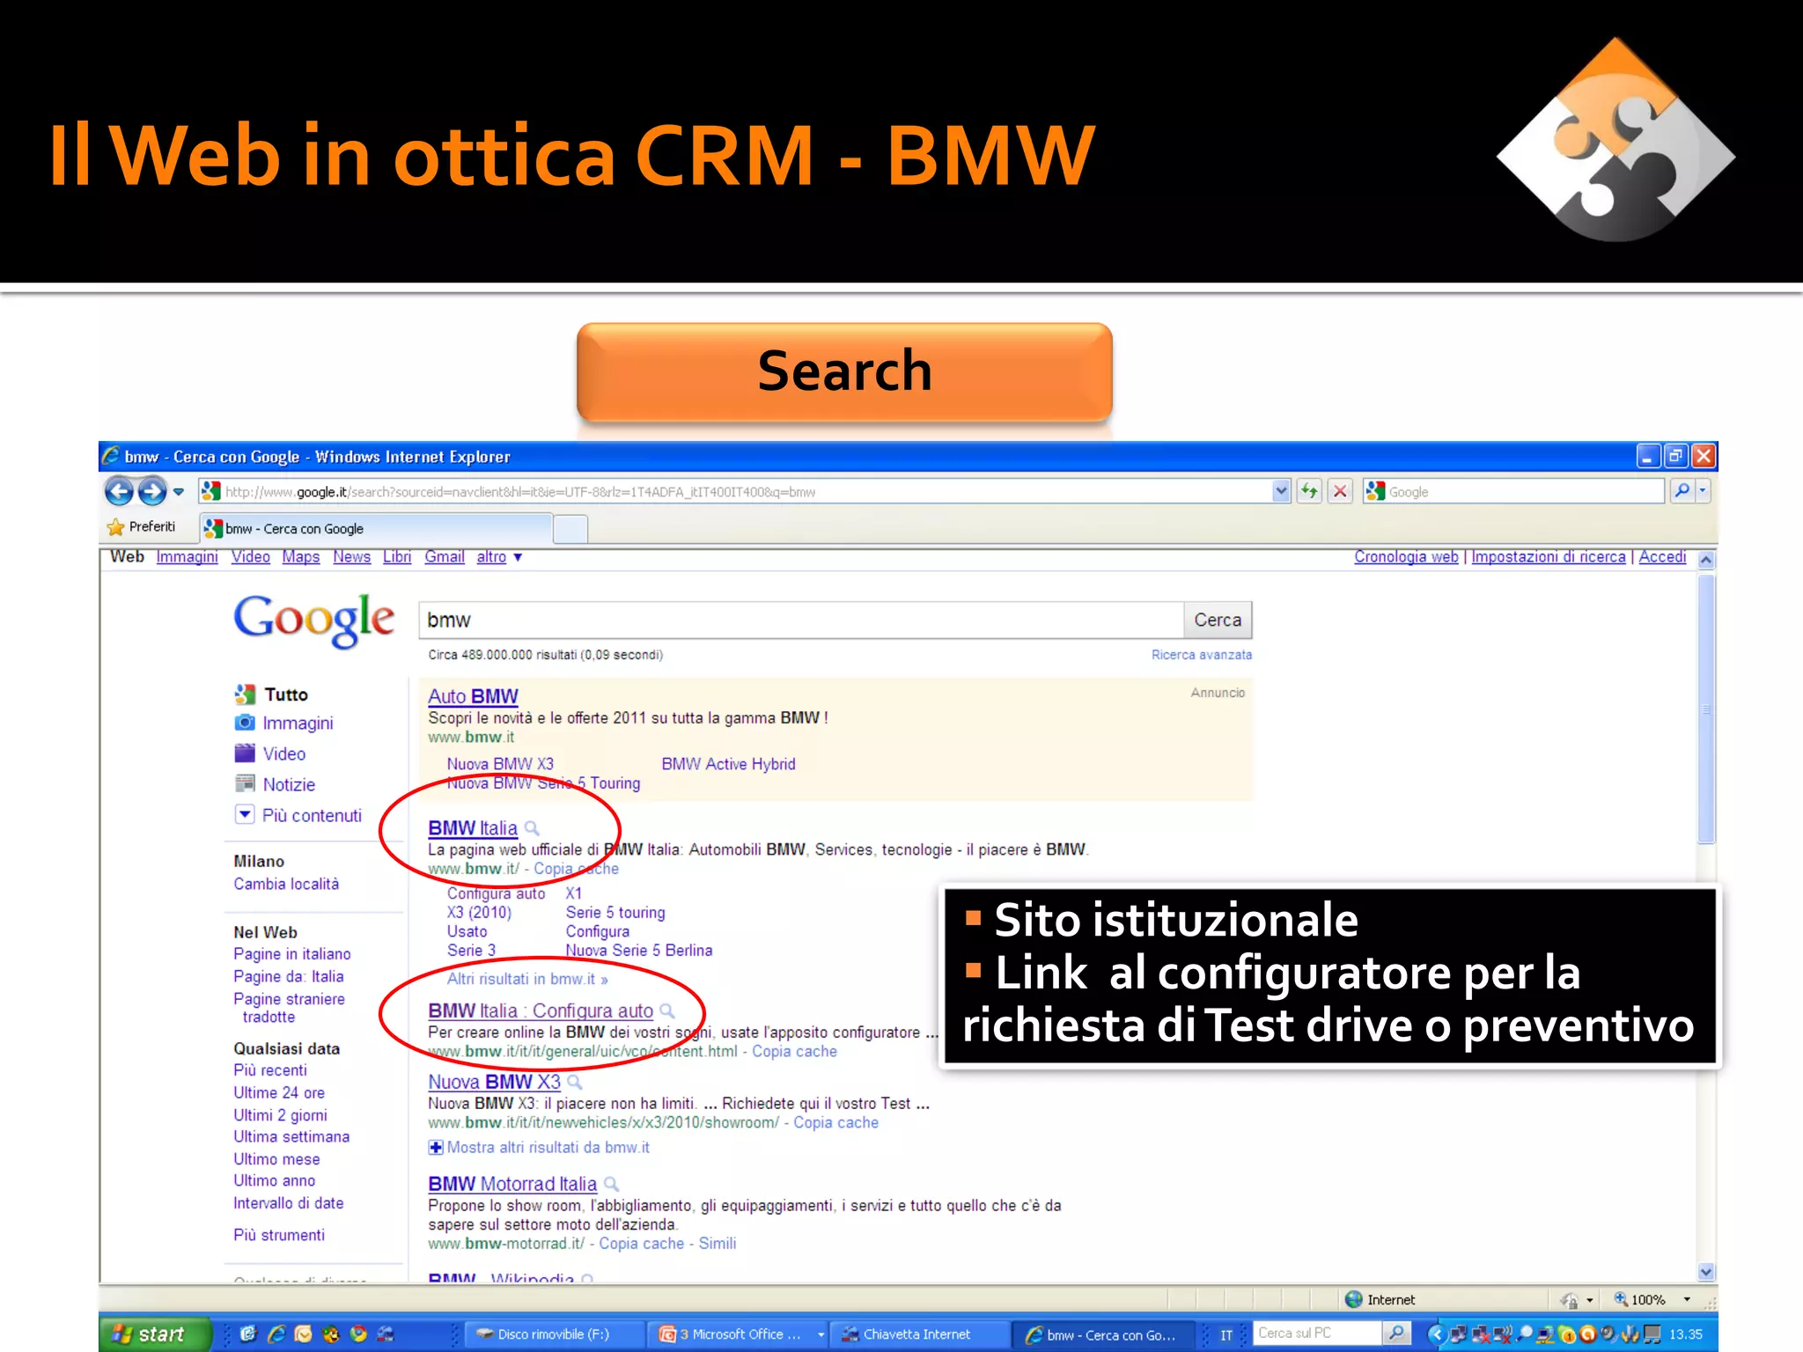
Task: Click preview magnifier beside BMW Motorrad Italia
Action: pos(611,1185)
